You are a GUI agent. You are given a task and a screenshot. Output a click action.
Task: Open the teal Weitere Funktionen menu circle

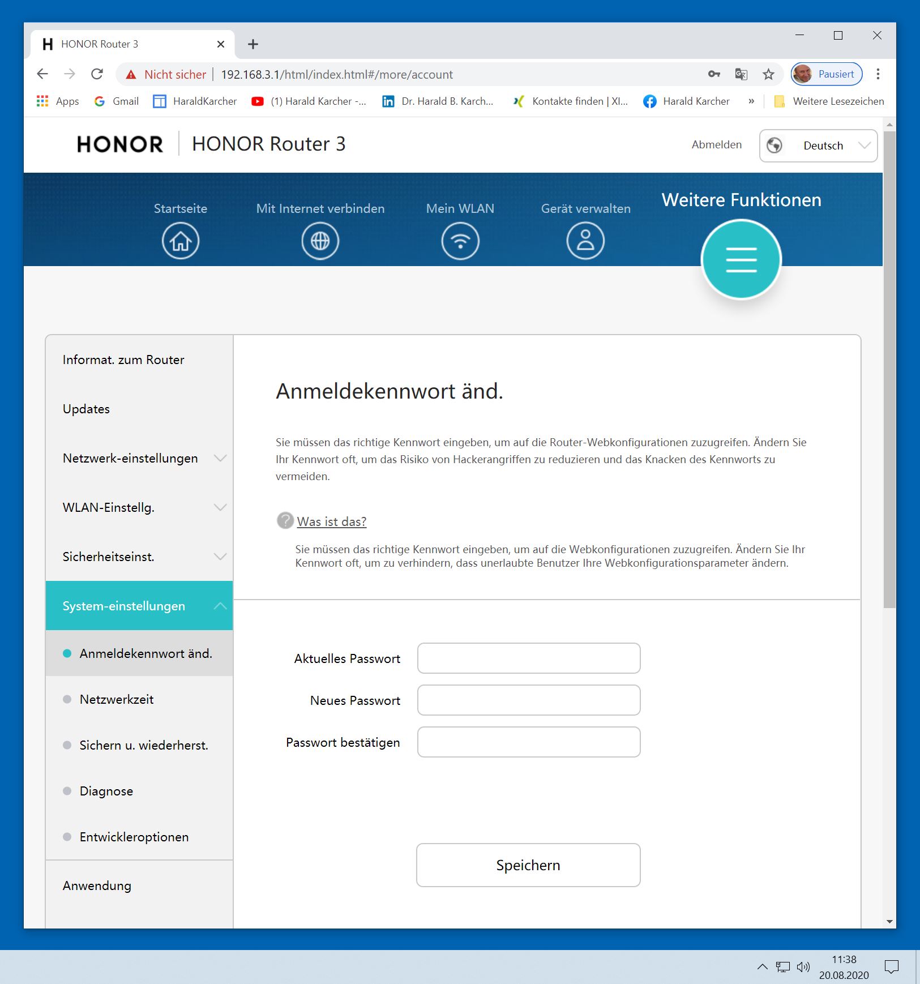[741, 259]
